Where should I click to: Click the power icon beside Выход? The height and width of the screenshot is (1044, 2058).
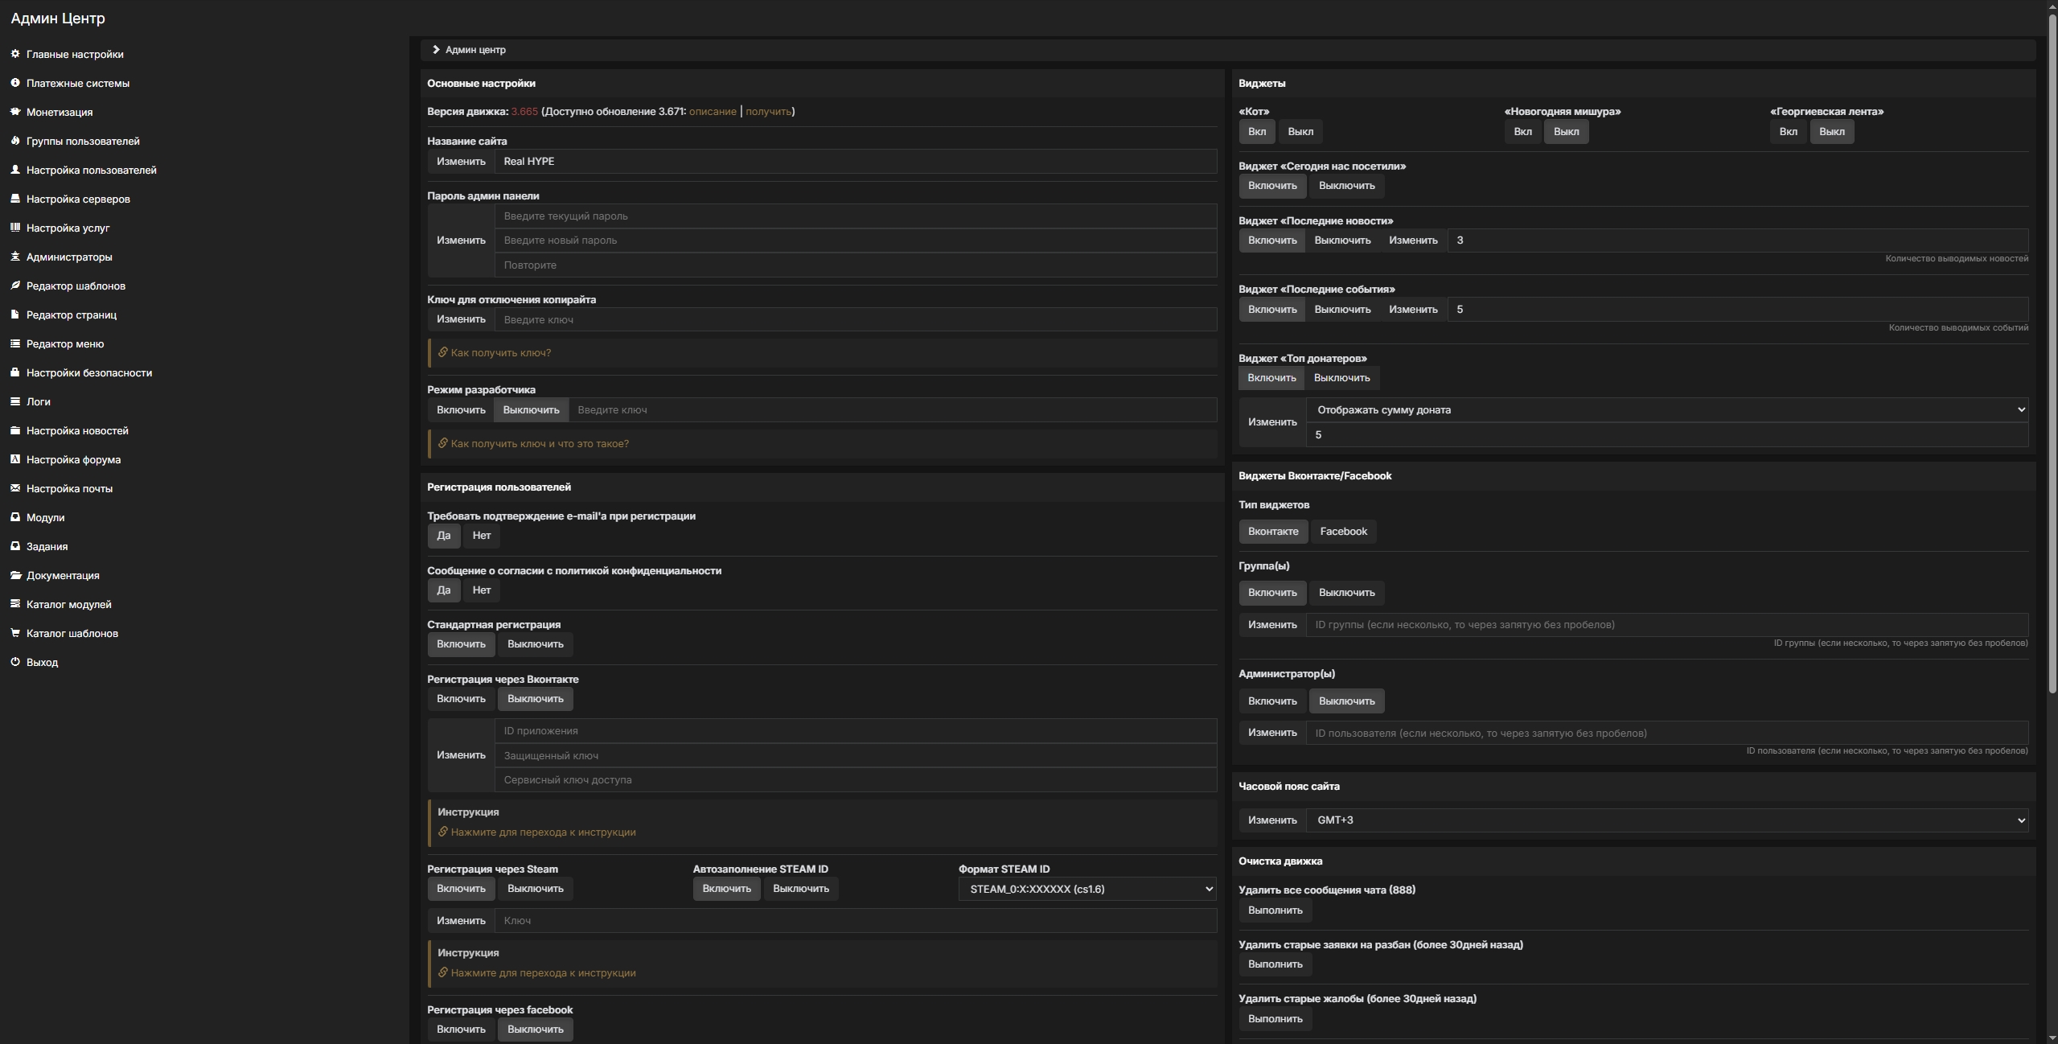pos(15,662)
